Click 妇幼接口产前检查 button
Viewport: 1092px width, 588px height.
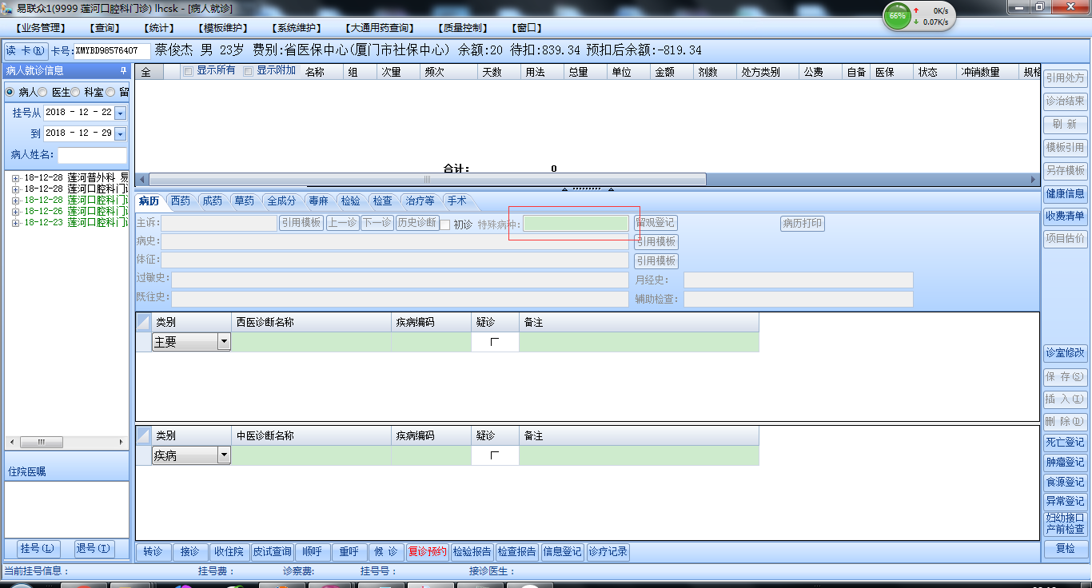[x=1066, y=523]
